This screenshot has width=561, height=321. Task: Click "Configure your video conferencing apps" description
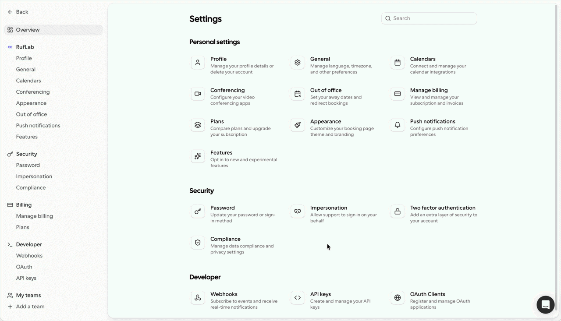[x=232, y=100]
